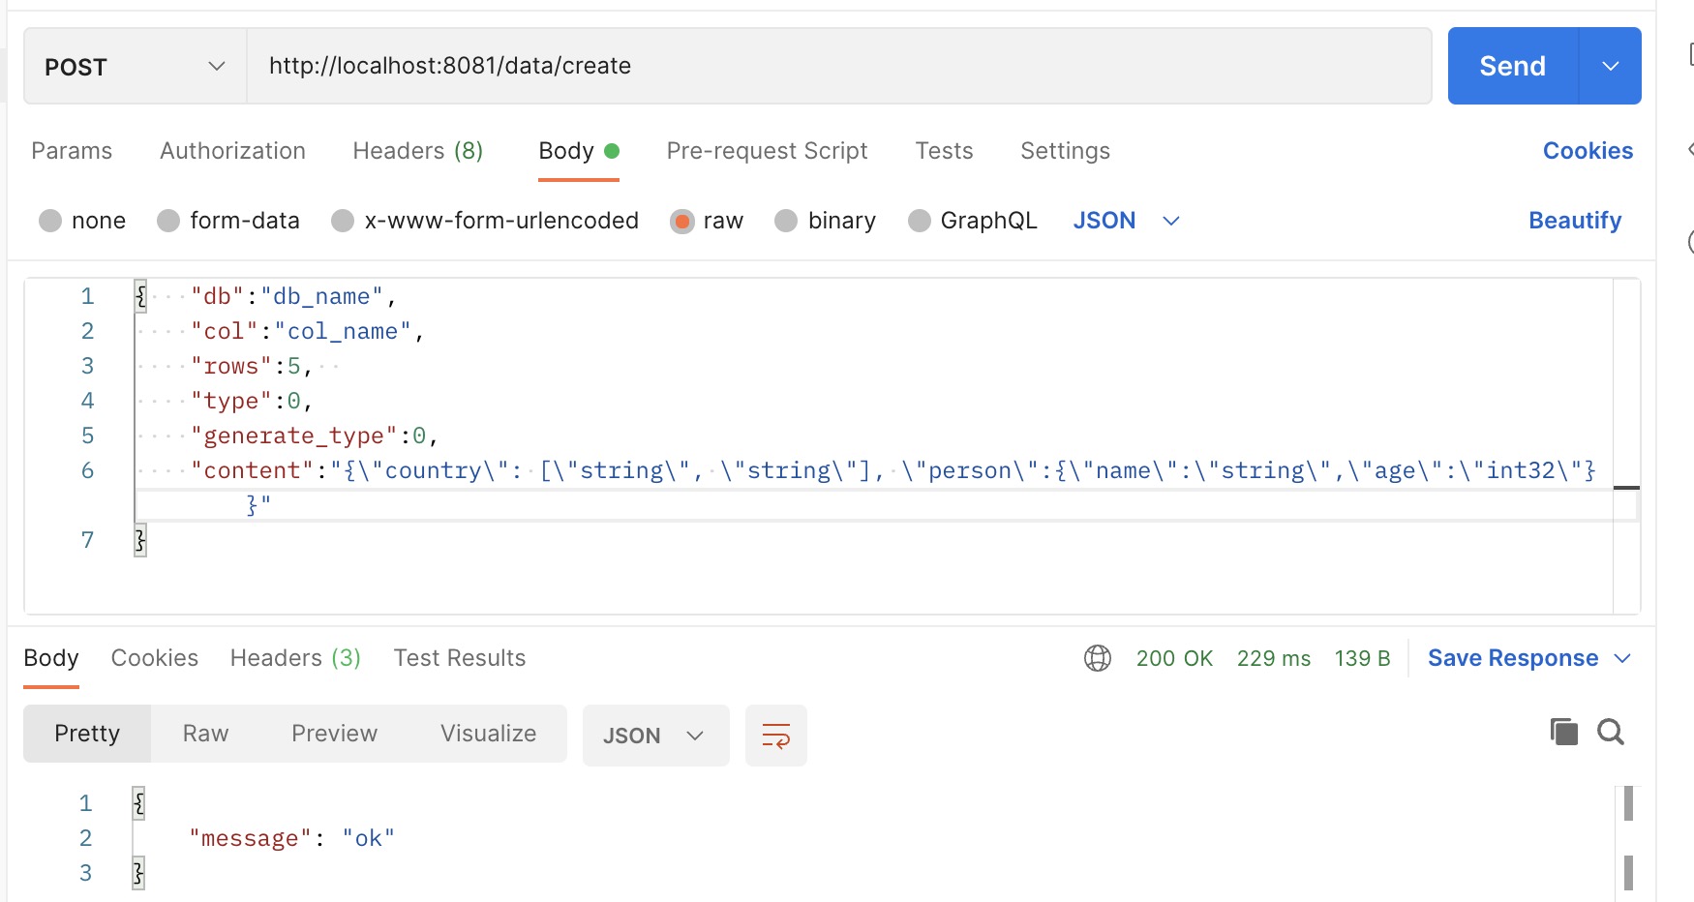
Task: Click the 139 B response size
Action: coord(1362,658)
